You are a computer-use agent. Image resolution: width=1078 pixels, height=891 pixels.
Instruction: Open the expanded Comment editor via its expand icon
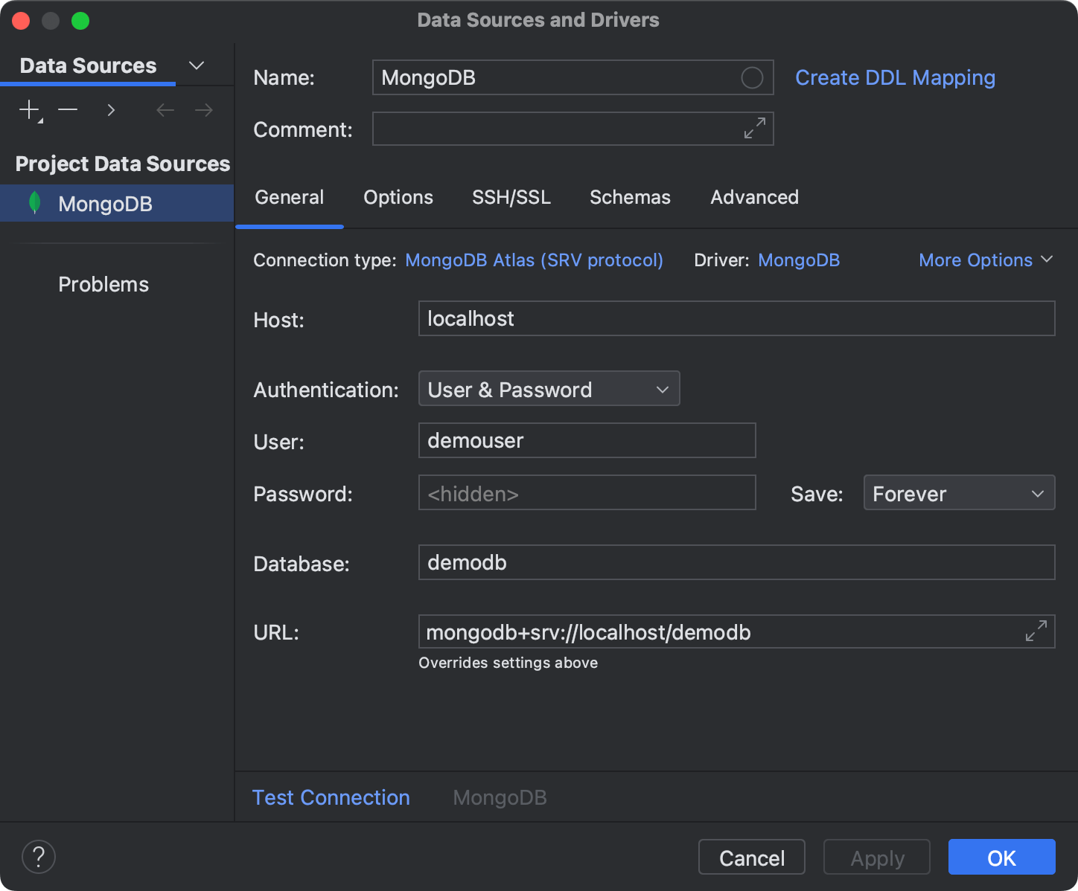(754, 128)
